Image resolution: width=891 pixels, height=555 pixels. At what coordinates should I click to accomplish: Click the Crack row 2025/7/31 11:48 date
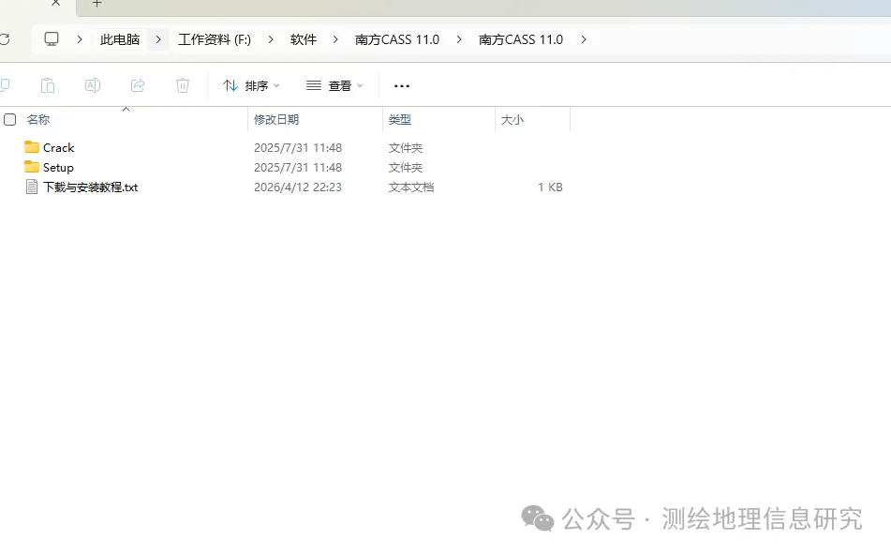pos(298,148)
